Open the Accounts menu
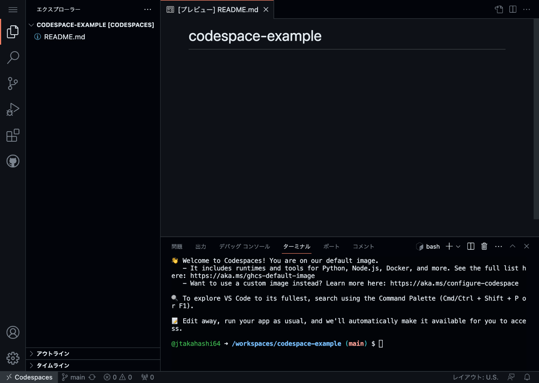 (13, 333)
